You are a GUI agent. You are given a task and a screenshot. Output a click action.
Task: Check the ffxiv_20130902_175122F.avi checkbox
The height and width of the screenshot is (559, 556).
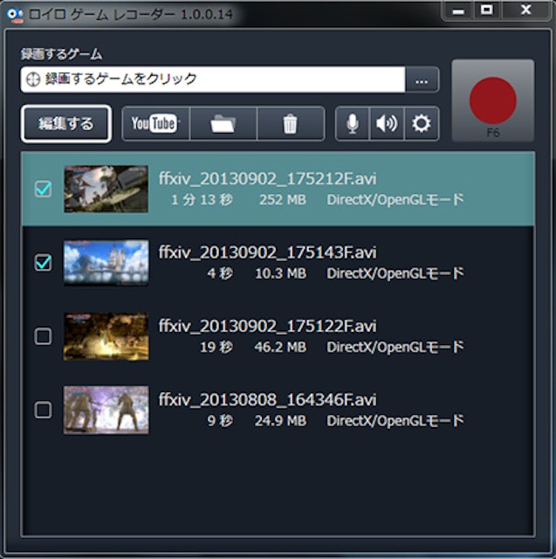[x=43, y=336]
